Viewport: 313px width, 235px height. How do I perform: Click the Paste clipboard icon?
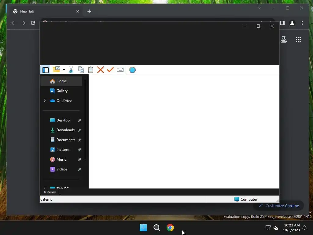pos(90,70)
